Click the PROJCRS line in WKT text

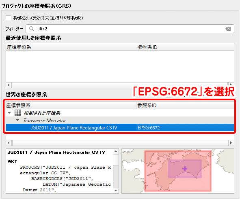pos(65,167)
